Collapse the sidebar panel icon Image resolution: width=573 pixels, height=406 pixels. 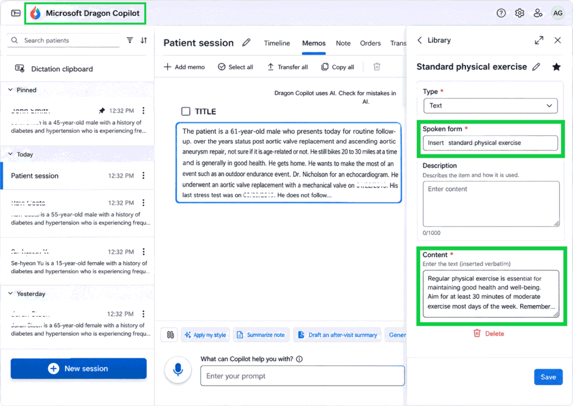pos(16,13)
